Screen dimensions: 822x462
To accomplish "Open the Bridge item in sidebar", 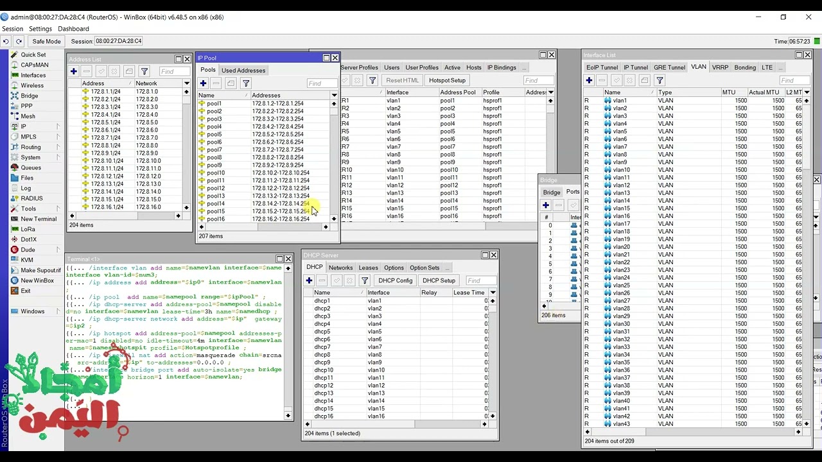I will click(29, 96).
